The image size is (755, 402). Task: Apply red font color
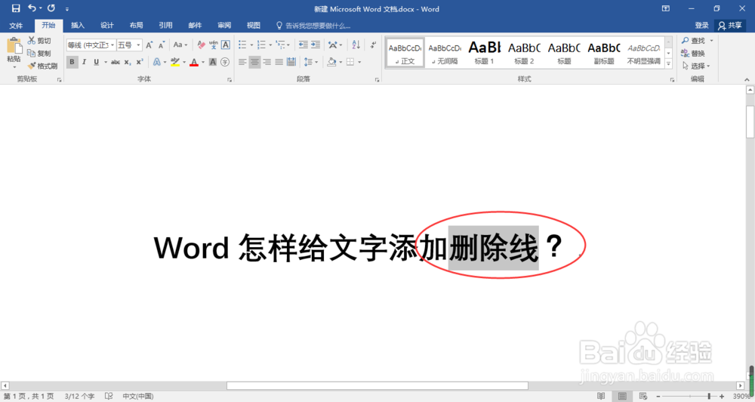tap(194, 62)
